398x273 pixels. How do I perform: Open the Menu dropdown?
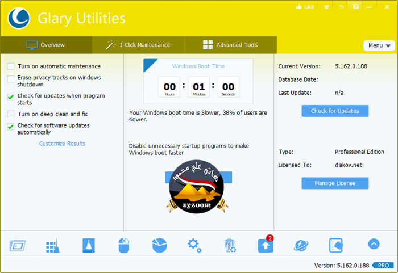tap(379, 45)
